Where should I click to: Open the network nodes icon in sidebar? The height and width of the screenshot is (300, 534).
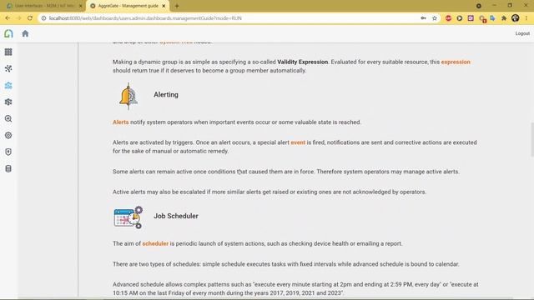click(x=8, y=68)
